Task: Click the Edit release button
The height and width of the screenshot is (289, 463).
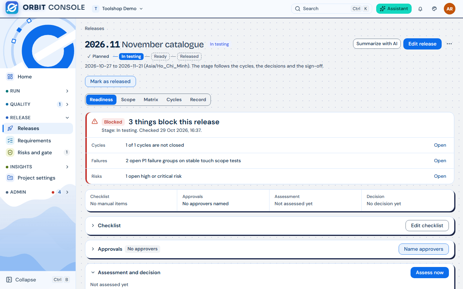Action: (x=422, y=44)
